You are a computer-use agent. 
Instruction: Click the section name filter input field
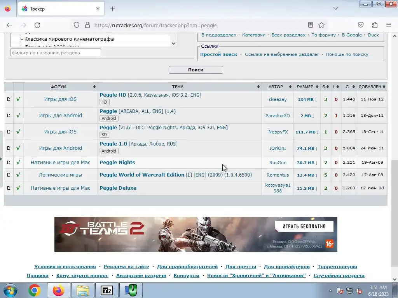(x=56, y=53)
